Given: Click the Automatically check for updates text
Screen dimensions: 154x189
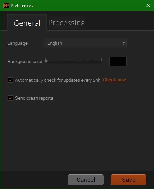Looking at the screenshot, I should (x=58, y=80).
